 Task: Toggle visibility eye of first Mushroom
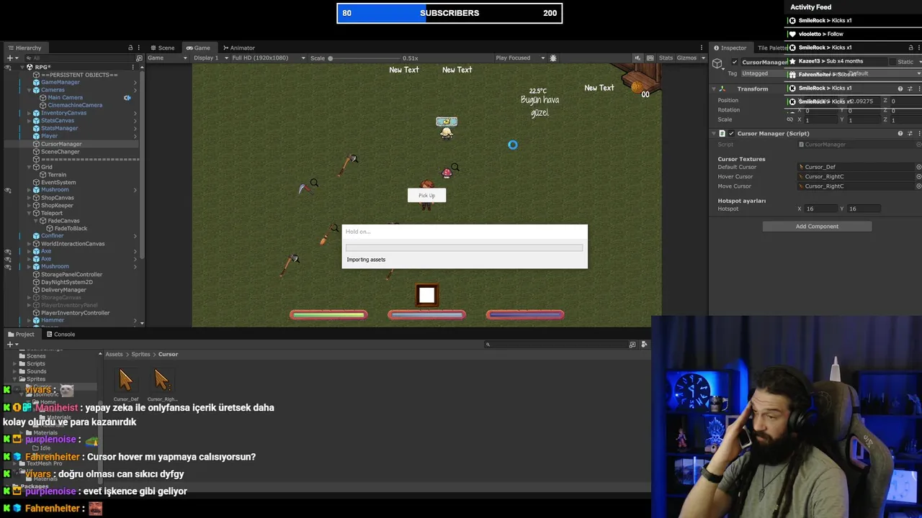pos(8,190)
